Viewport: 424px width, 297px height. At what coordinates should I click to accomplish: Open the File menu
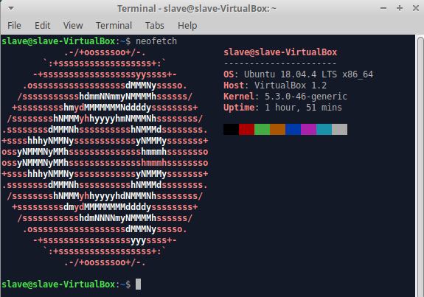pyautogui.click(x=14, y=26)
